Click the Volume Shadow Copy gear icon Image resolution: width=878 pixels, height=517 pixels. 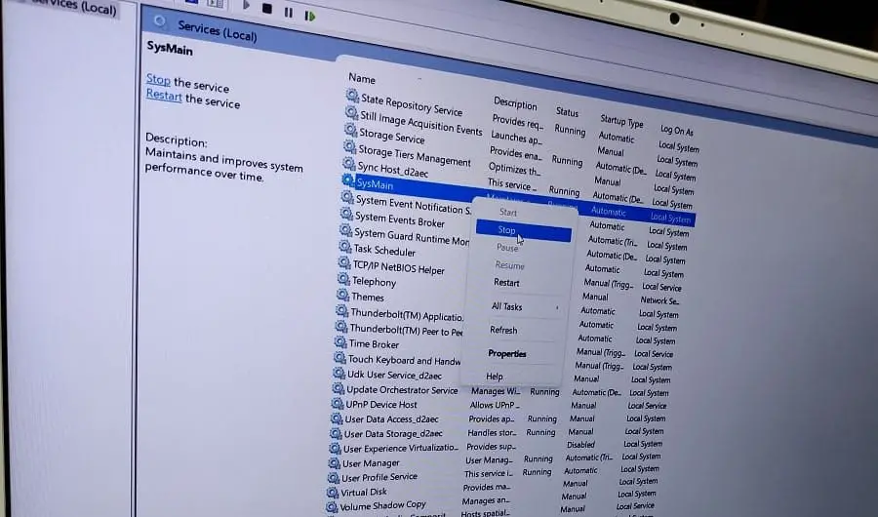332,507
